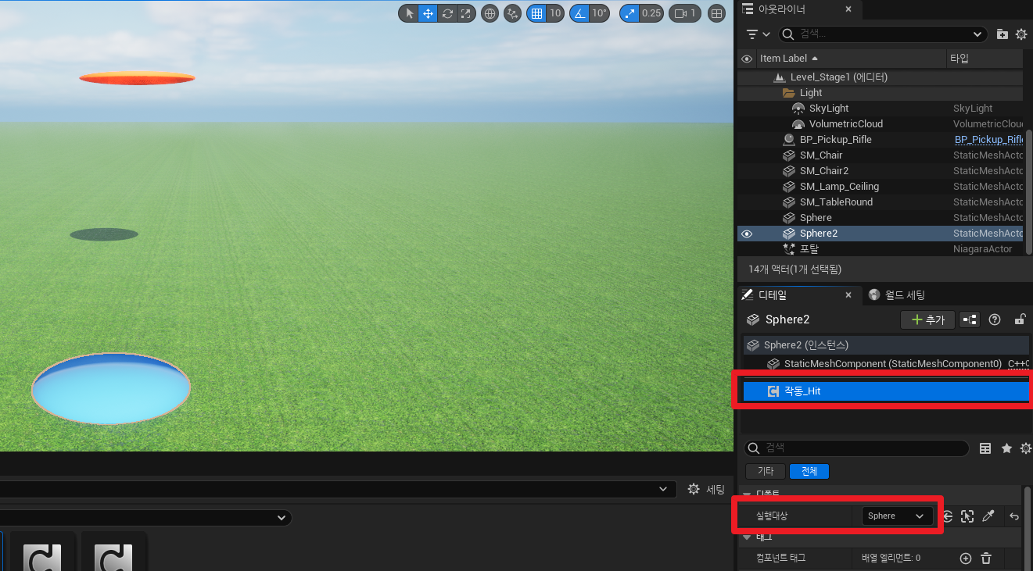Screen dimensions: 1033x571
Task: Select the 작동_Hit component
Action: pyautogui.click(x=886, y=391)
